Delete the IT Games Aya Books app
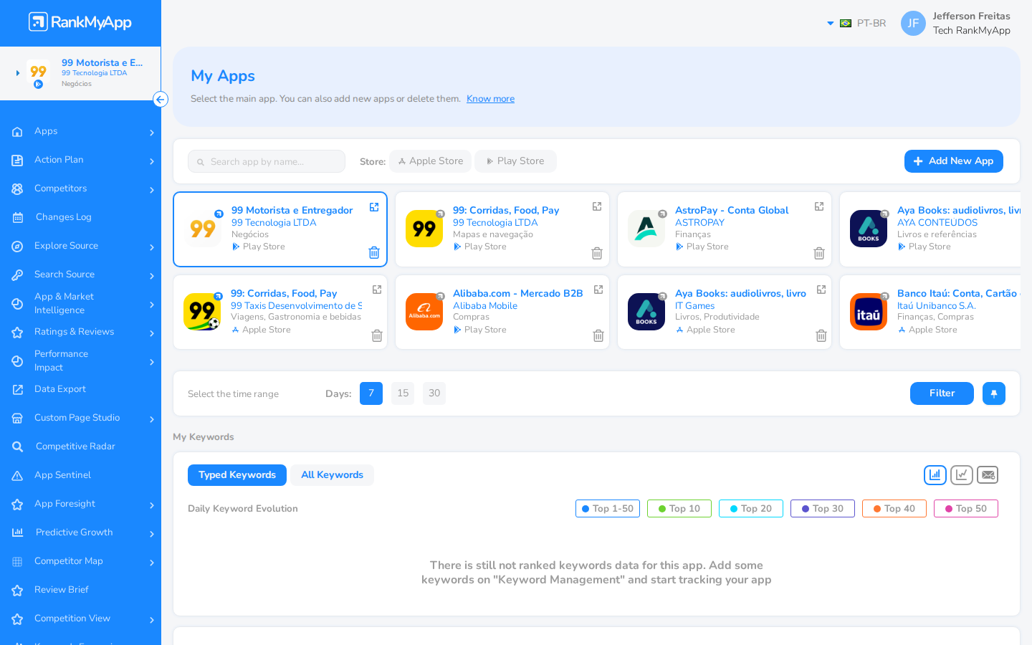This screenshot has height=645, width=1032. coord(821,335)
